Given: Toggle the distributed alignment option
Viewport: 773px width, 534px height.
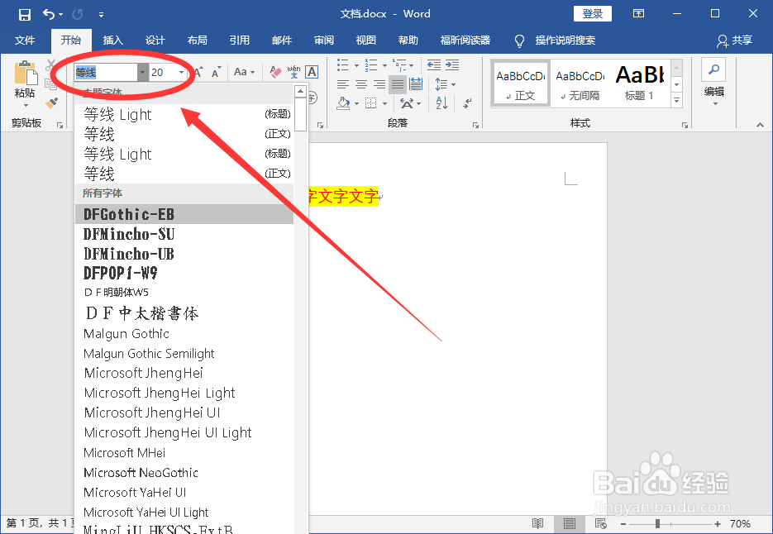Looking at the screenshot, I should tap(415, 83).
